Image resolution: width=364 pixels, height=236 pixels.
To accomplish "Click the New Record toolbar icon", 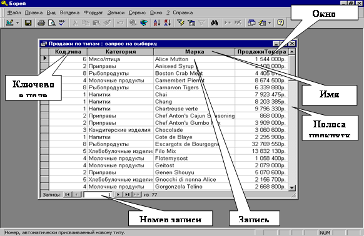I will (228, 22).
